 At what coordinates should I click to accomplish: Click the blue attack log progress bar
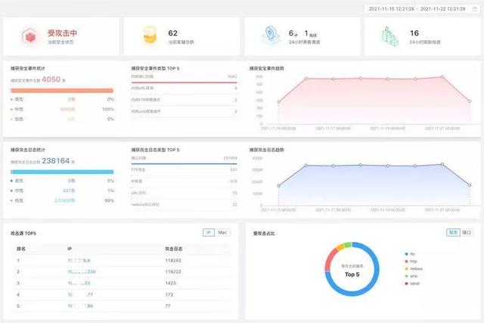tap(62, 172)
